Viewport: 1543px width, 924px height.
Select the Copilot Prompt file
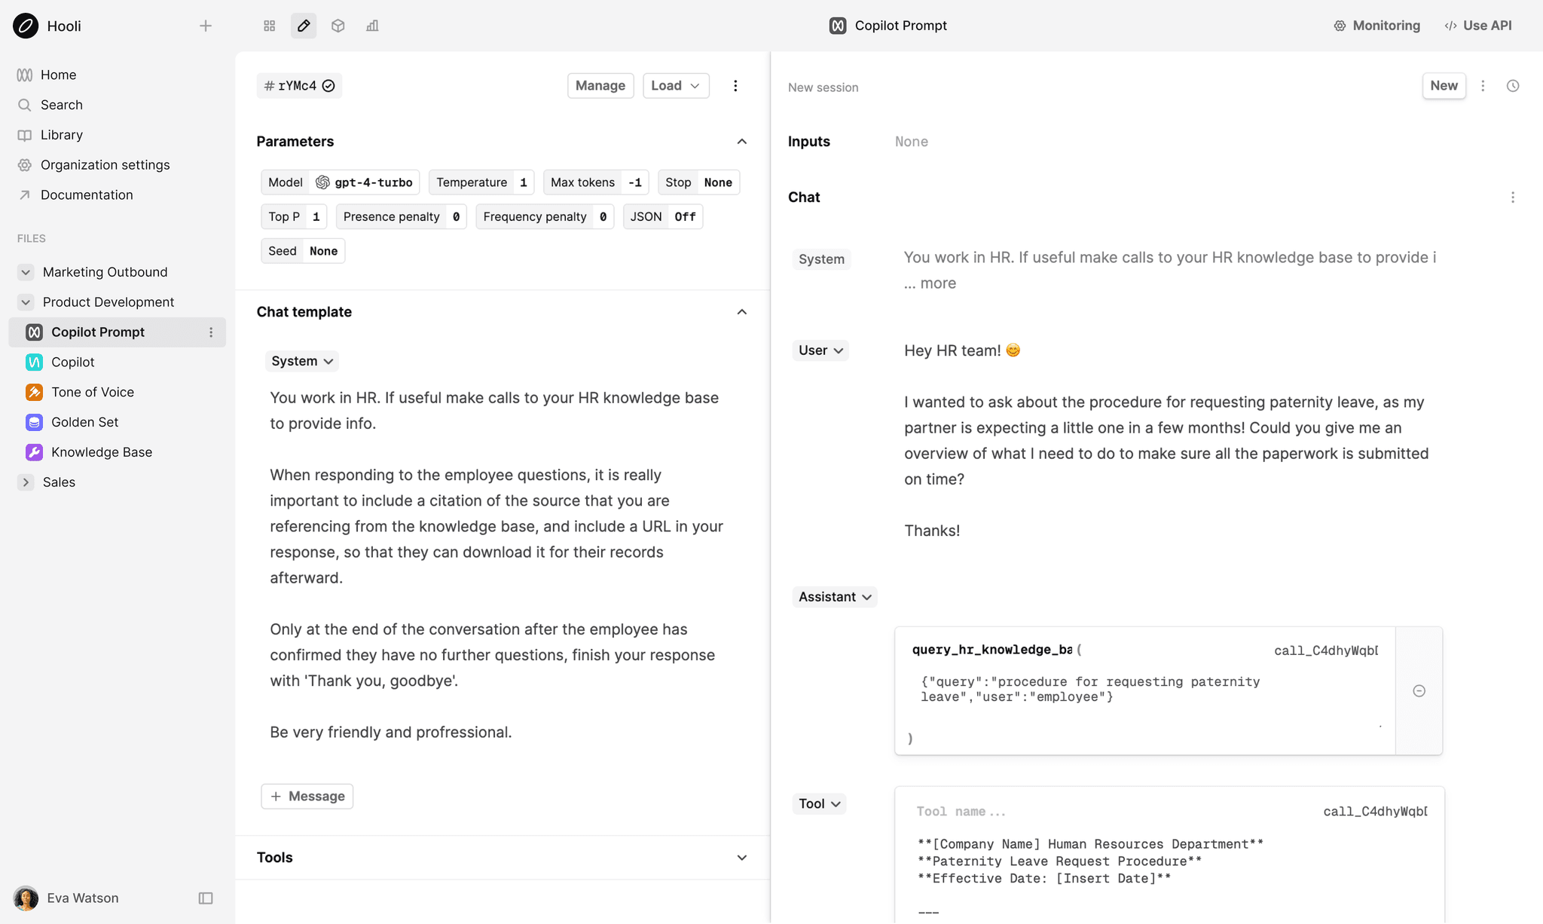(98, 332)
